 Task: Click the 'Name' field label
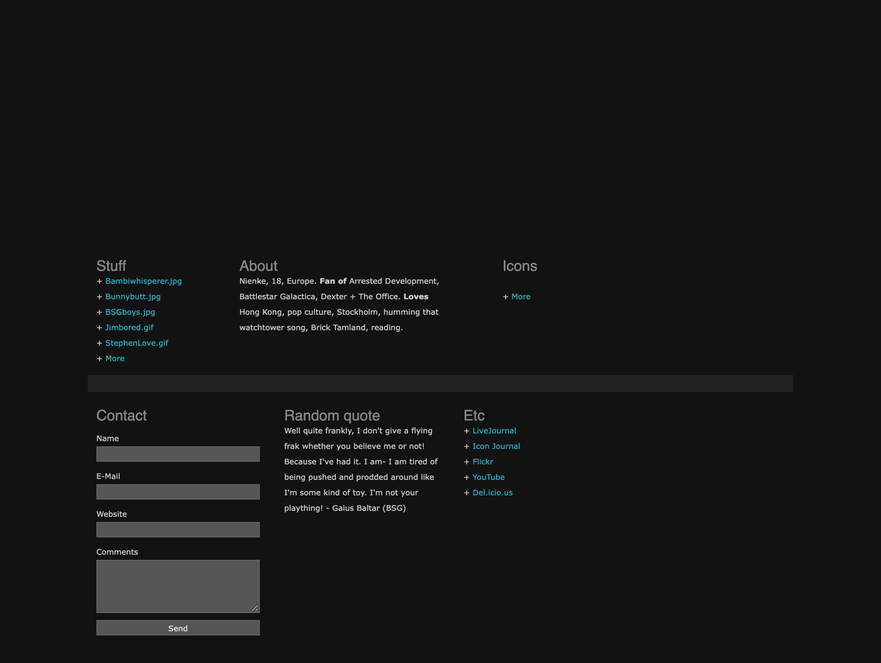[x=108, y=439]
